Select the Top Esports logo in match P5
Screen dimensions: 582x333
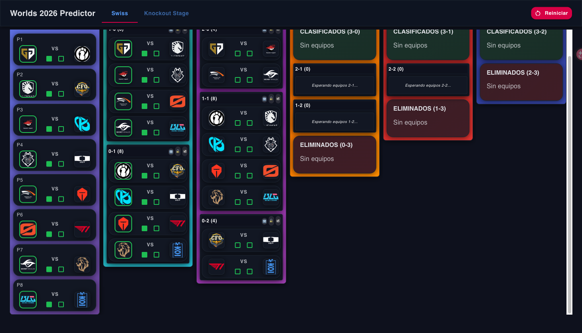point(82,194)
